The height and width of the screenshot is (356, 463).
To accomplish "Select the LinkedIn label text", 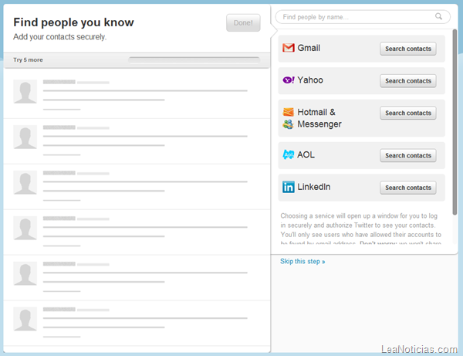I will 313,187.
